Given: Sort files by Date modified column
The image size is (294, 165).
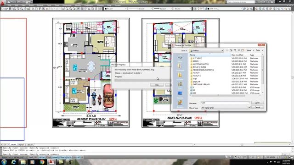Looking at the screenshot, I should [x=240, y=55].
